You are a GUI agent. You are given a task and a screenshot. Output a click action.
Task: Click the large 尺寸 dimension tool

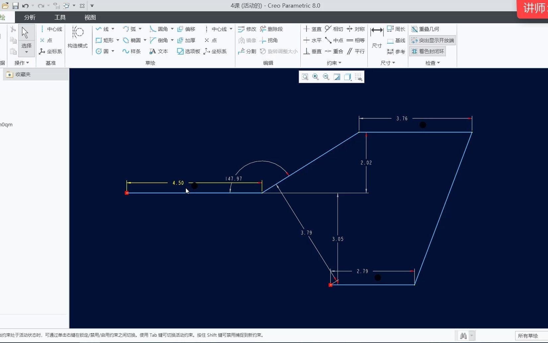[x=377, y=37]
